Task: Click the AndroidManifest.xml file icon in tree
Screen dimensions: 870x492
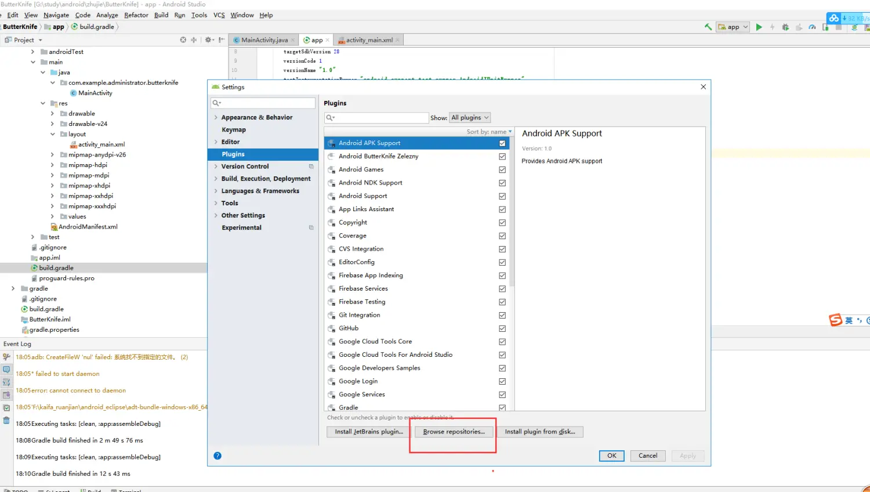Action: pos(53,227)
